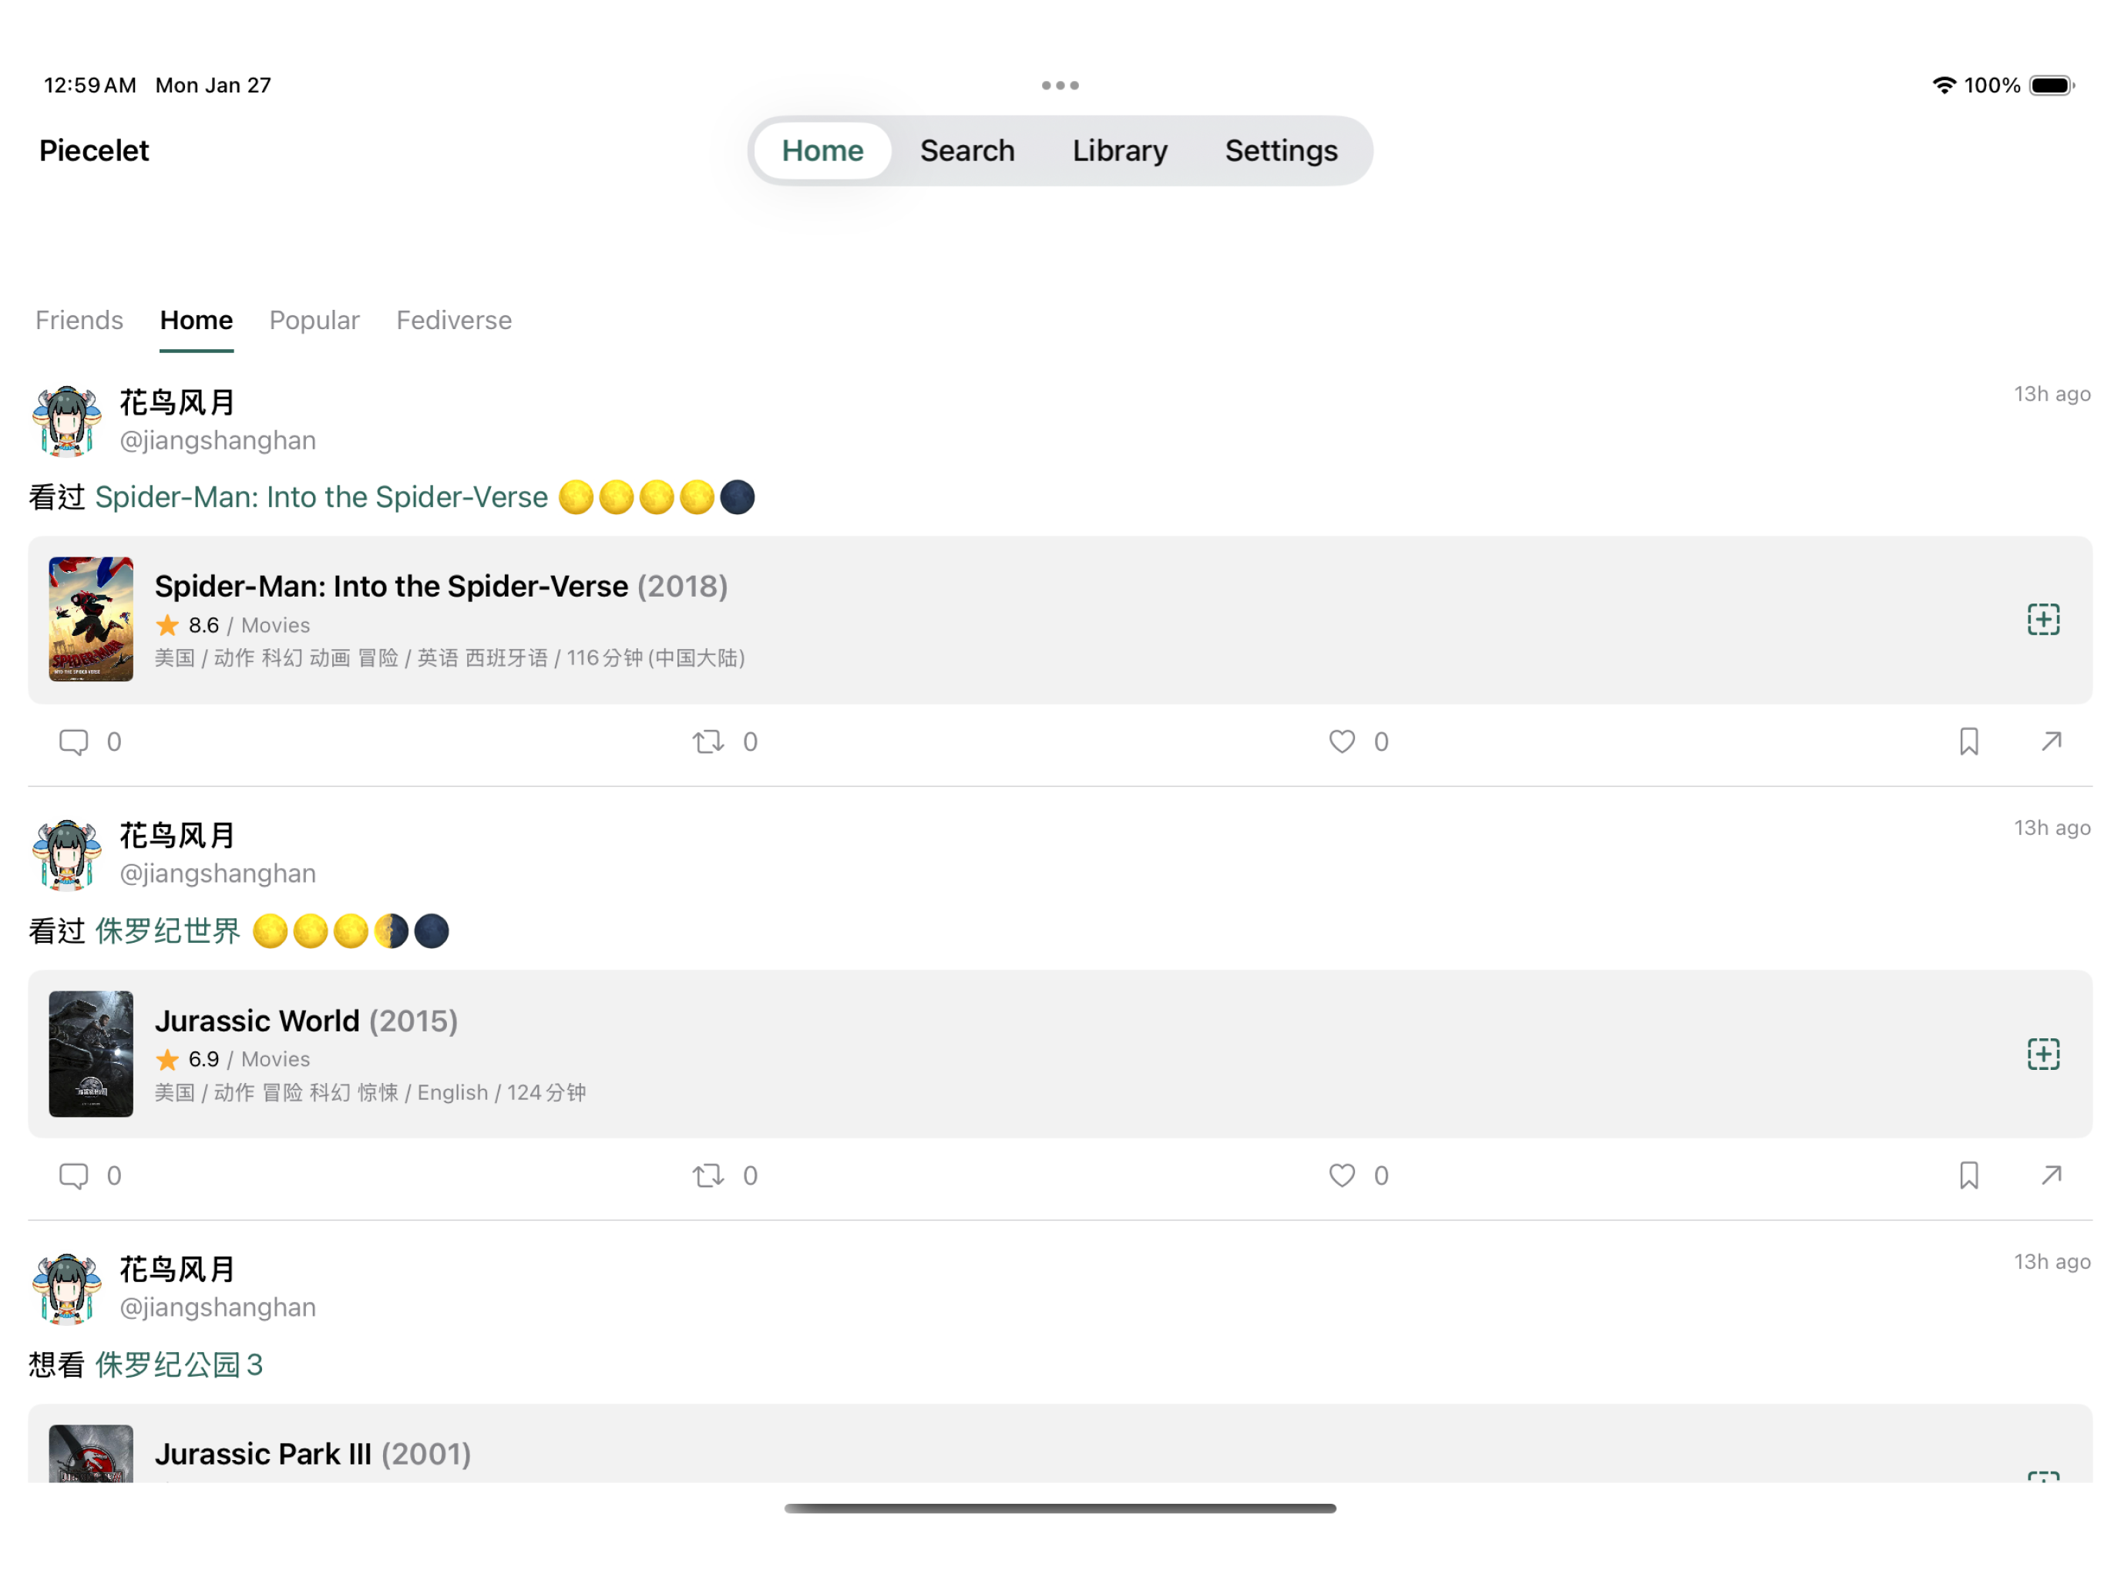Open the Library tab
The image size is (2121, 1591).
tap(1119, 150)
